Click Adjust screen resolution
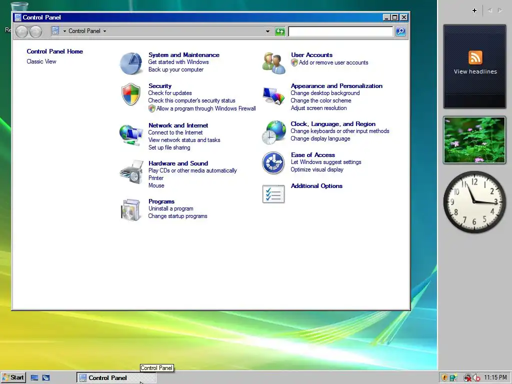This screenshot has width=512, height=384. coord(318,108)
